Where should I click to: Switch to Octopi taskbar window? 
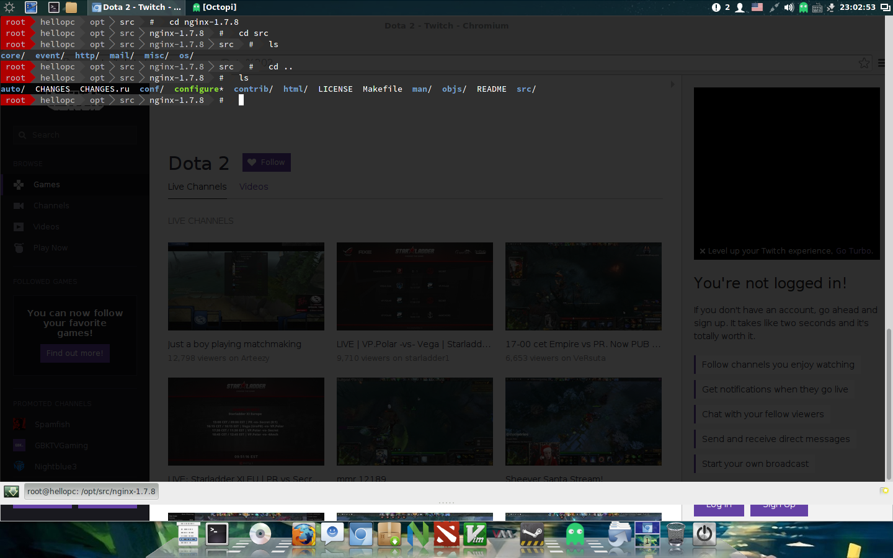pos(215,7)
